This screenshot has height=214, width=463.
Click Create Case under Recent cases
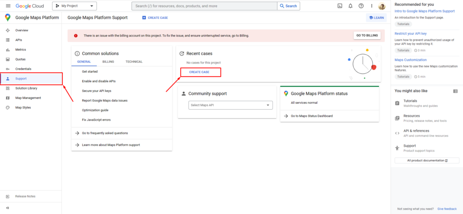tap(199, 72)
